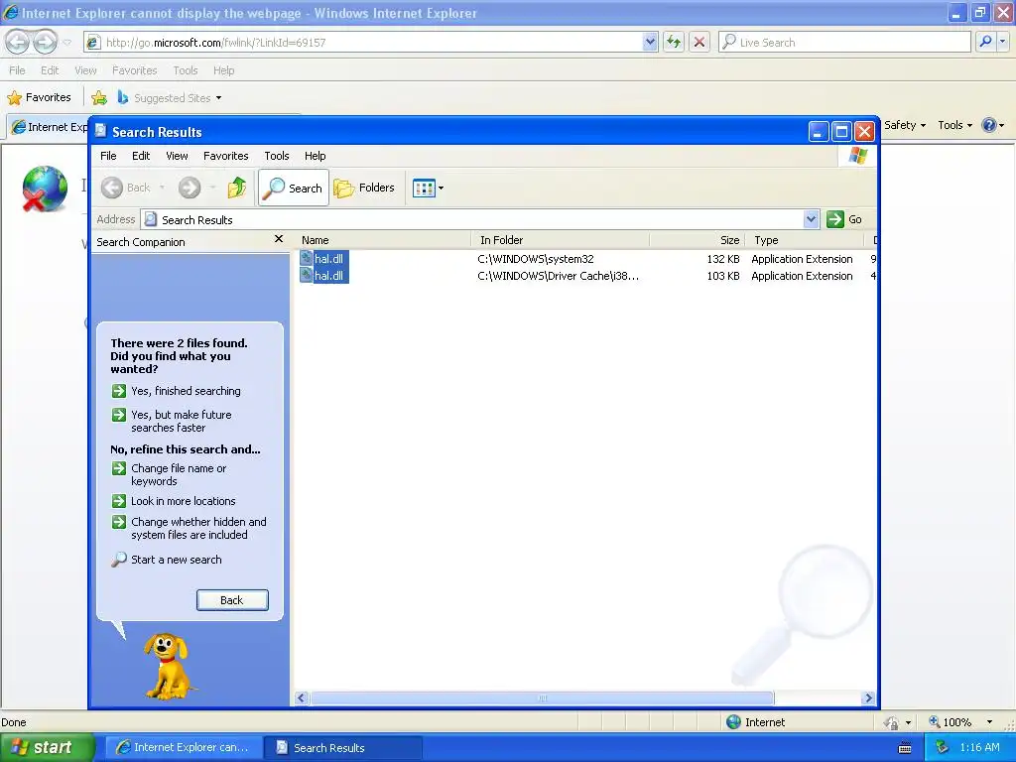This screenshot has width=1016, height=762.
Task: Click the horizontal scrollbar thumb
Action: [543, 698]
